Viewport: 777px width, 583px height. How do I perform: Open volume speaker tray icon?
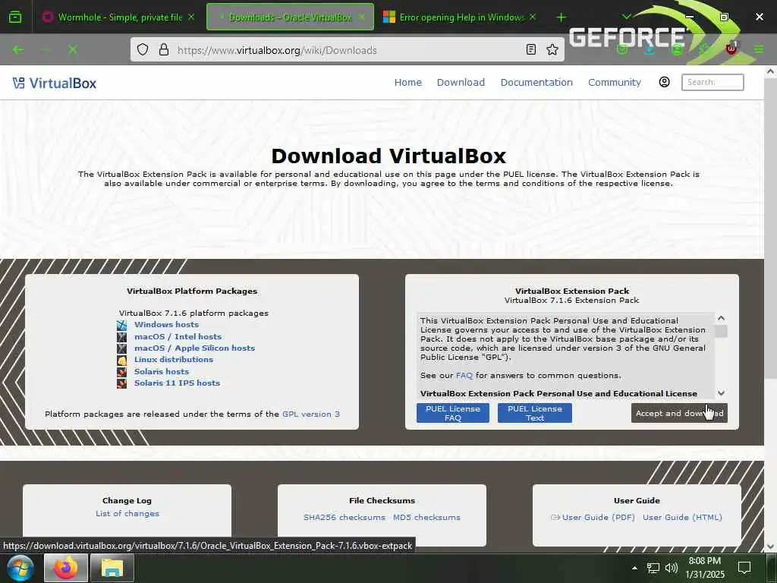pos(671,568)
